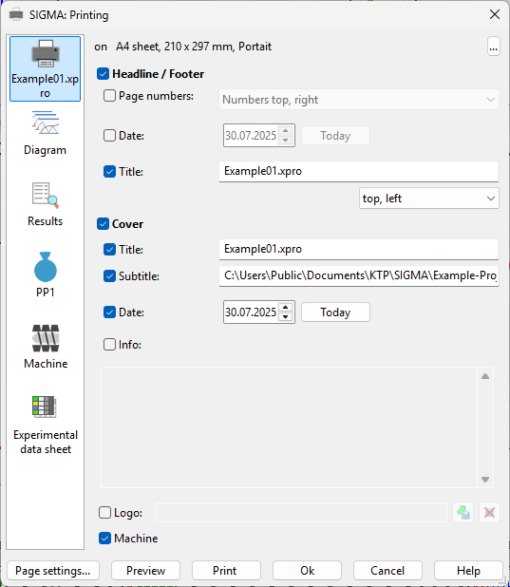This screenshot has width=510, height=587.
Task: Click the load logo file icon
Action: coord(463,512)
